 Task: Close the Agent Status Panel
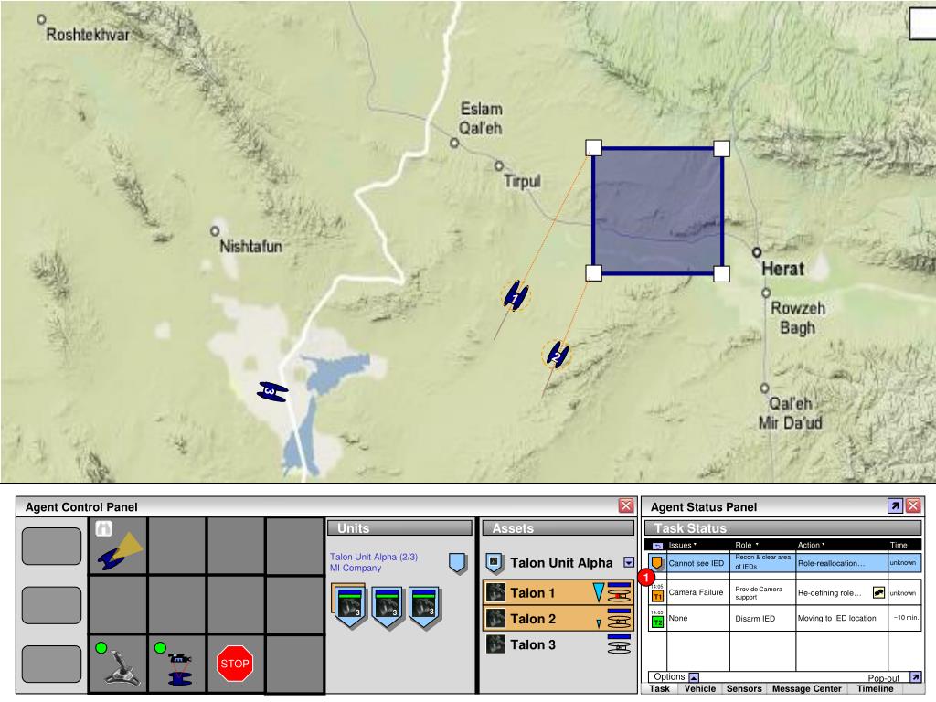pyautogui.click(x=913, y=506)
